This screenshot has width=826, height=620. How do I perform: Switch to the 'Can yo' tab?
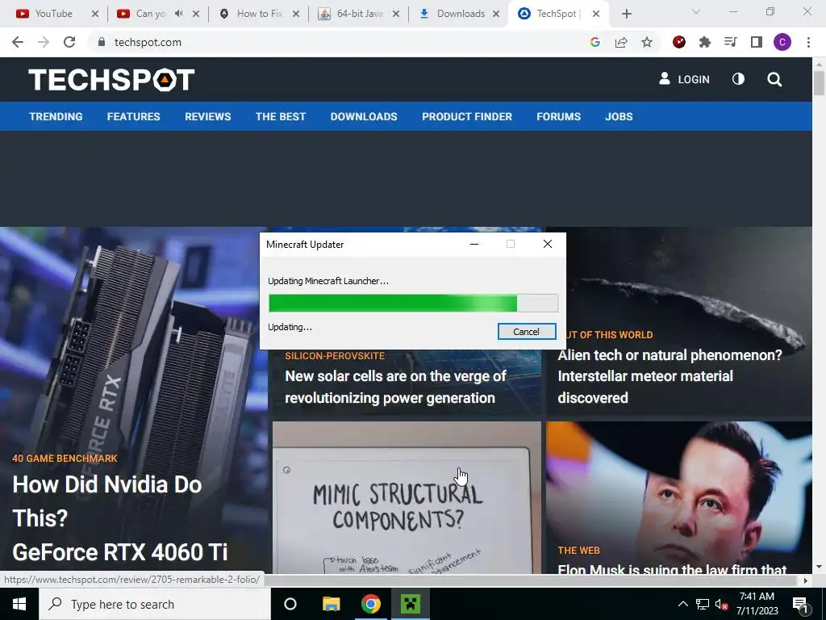pyautogui.click(x=150, y=14)
